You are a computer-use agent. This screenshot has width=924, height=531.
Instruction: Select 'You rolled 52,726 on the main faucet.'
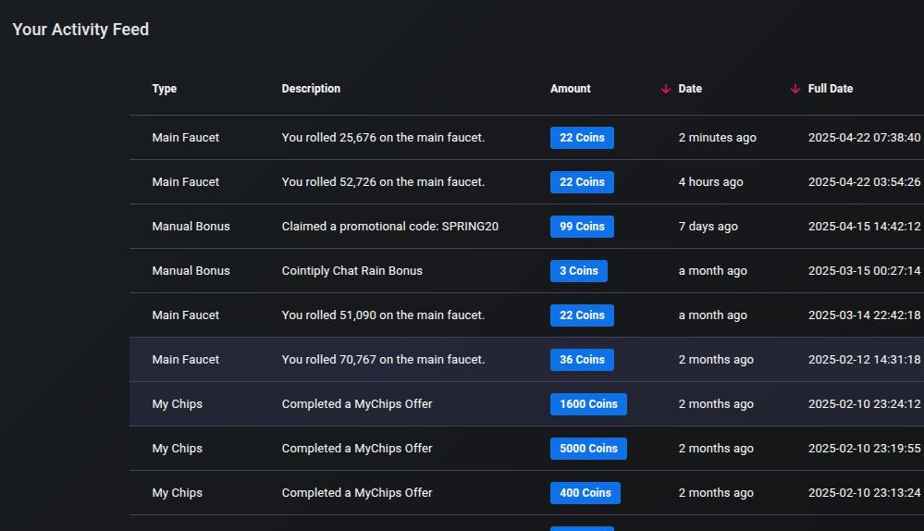383,182
